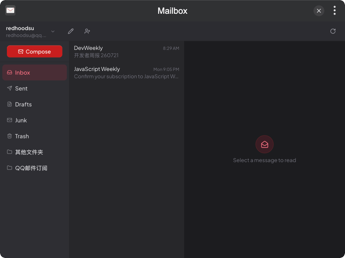Open the QQ邮件订阅 folder
The height and width of the screenshot is (258, 345).
[x=34, y=168]
